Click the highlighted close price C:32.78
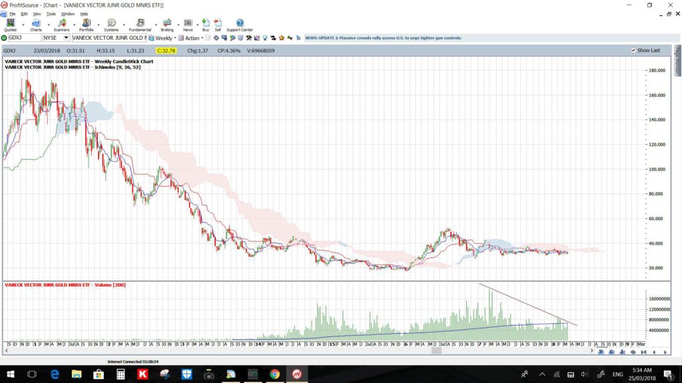The width and height of the screenshot is (682, 383). 166,51
